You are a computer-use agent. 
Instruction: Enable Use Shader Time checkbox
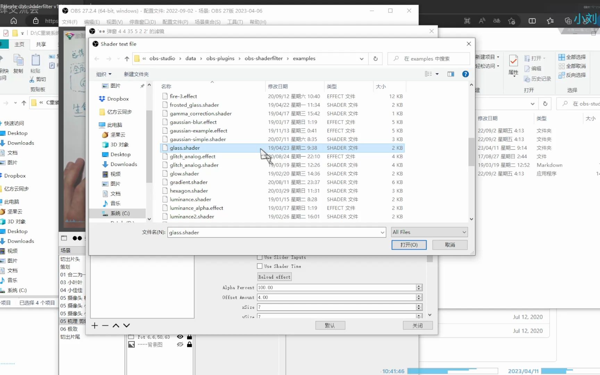(260, 266)
